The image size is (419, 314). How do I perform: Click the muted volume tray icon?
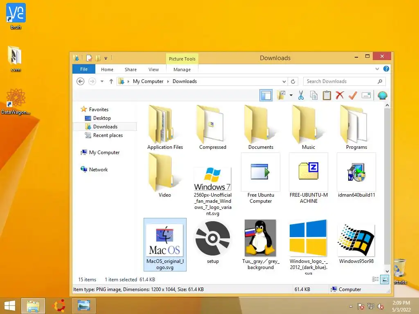coord(380,306)
